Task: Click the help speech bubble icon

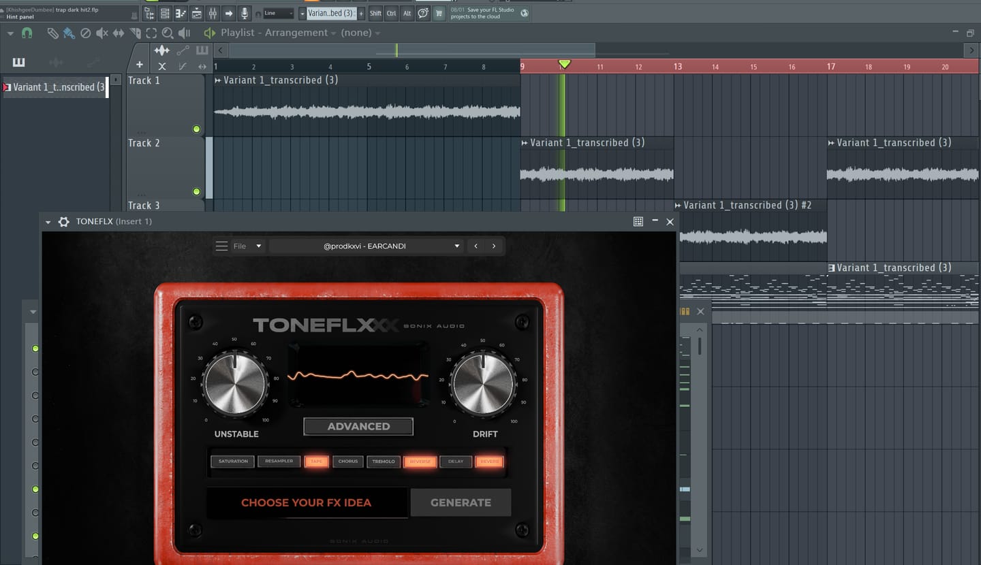Action: [423, 13]
